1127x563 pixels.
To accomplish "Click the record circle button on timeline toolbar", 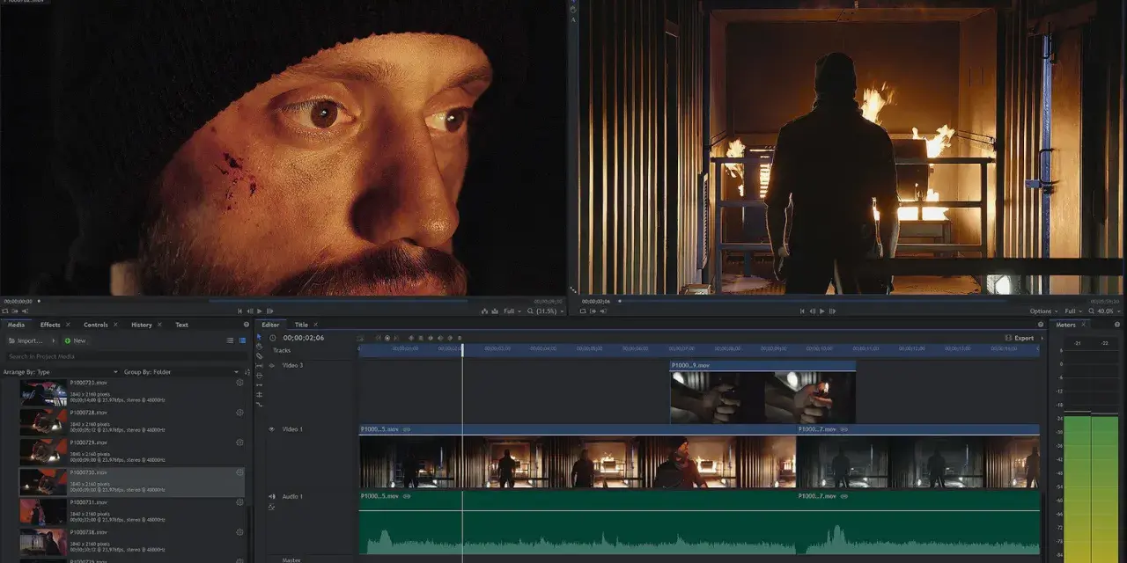I will (x=387, y=338).
